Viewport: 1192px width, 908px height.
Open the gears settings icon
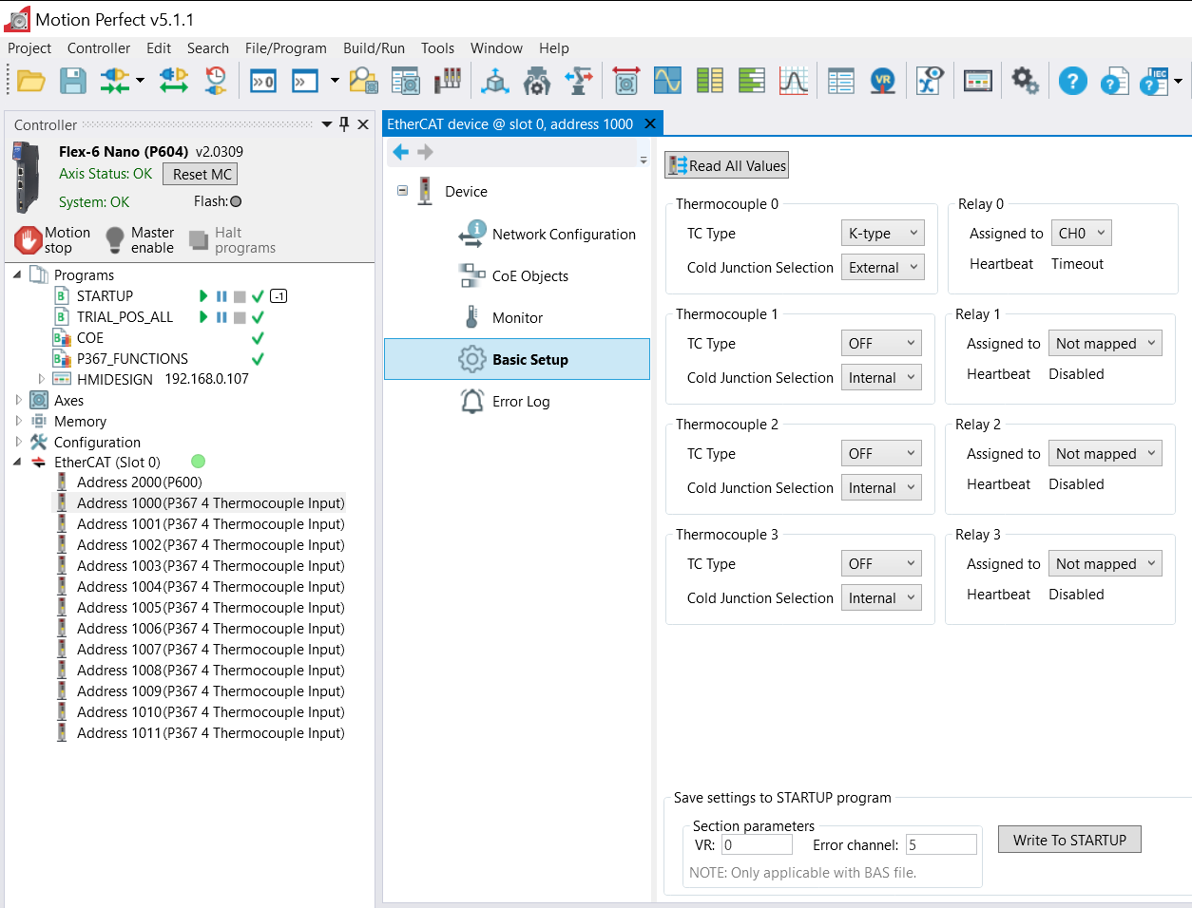click(1025, 82)
